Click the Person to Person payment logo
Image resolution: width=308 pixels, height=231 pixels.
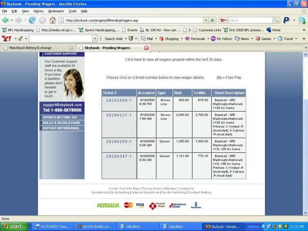(157, 206)
